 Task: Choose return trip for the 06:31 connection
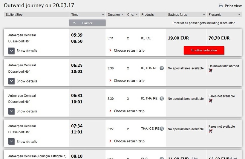coord(129,111)
